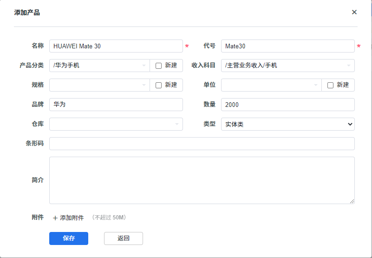Click the 产品分类 label

pyautogui.click(x=32, y=66)
